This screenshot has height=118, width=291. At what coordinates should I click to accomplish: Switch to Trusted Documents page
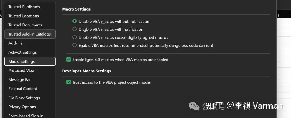click(25, 25)
